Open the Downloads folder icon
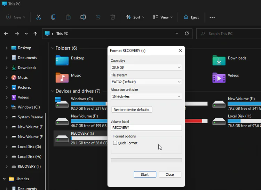The height and width of the screenshot is (190, 261). pyautogui.click(x=219, y=61)
